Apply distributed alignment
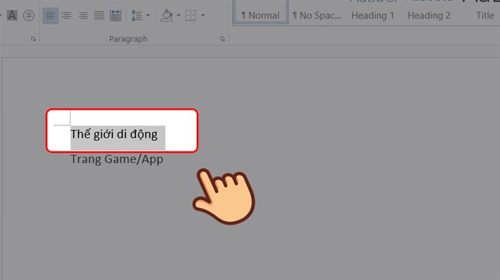The image size is (500, 280). pos(116,15)
